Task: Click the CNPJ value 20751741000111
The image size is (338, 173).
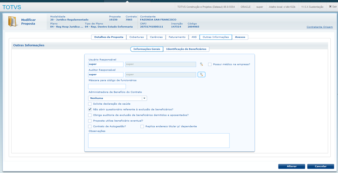Action: tap(152, 27)
